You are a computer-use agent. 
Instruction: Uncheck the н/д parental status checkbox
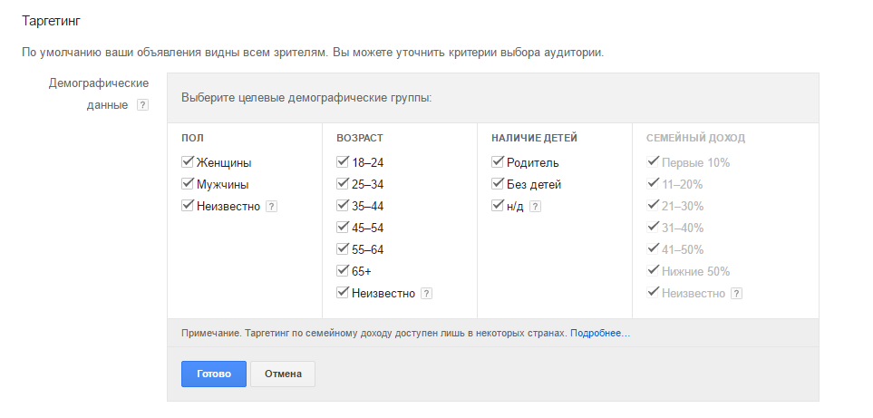(x=498, y=206)
